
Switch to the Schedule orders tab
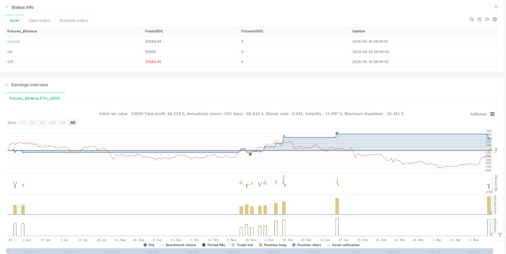(x=74, y=21)
